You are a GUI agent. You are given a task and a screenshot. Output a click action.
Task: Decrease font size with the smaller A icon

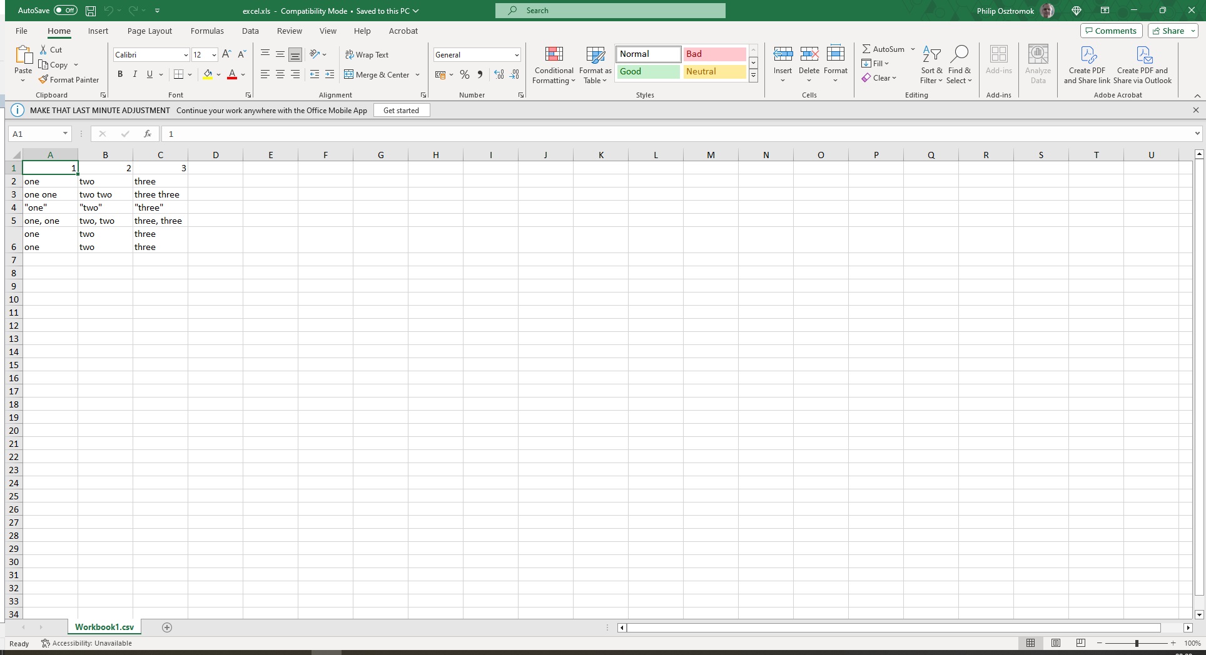241,54
